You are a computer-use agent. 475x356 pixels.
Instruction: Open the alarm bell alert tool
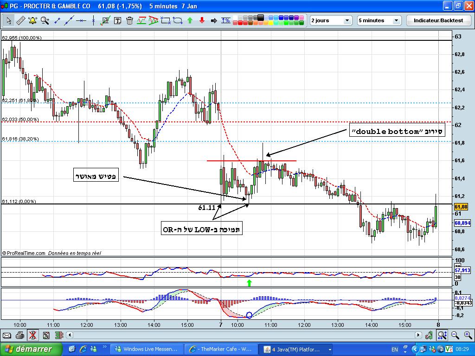(32, 20)
